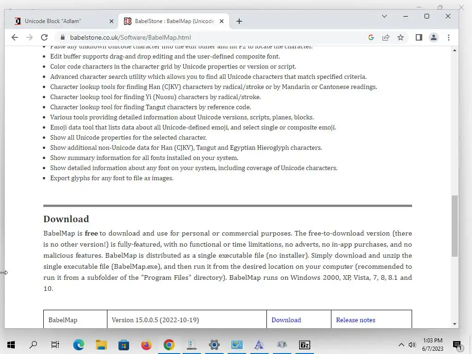Open a new browser tab
Image resolution: width=472 pixels, height=354 pixels.
(x=239, y=21)
